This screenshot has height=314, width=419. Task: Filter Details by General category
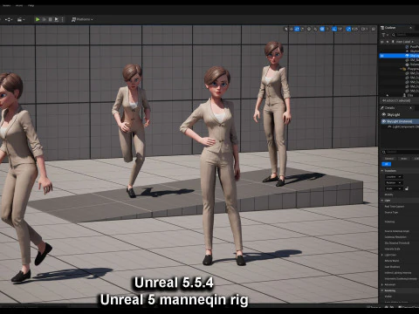pyautogui.click(x=389, y=159)
